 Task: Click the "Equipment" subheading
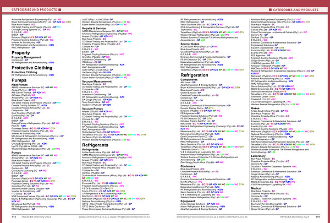pyautogui.click(x=188, y=202)
